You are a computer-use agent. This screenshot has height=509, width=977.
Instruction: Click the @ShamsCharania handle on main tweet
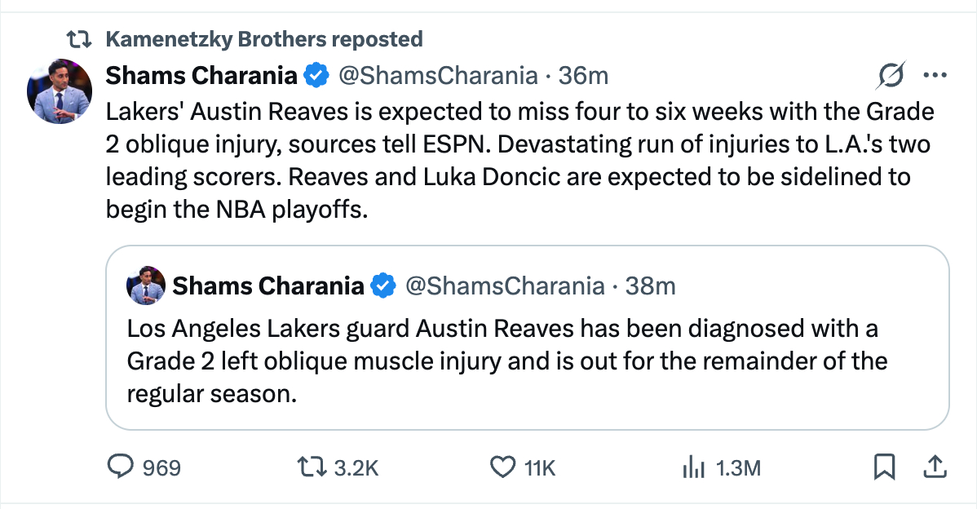[437, 76]
